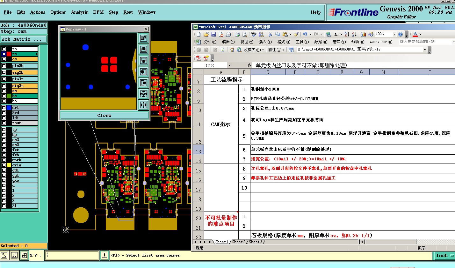The width and height of the screenshot is (455, 268).
Task: Toggle the checkbox for layer drl
Action: point(4,108)
